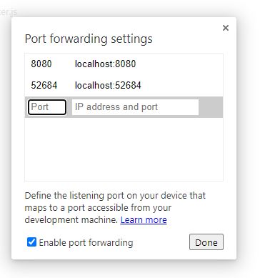Click the Enable port forwarding label text
260x278 pixels.
(x=86, y=242)
